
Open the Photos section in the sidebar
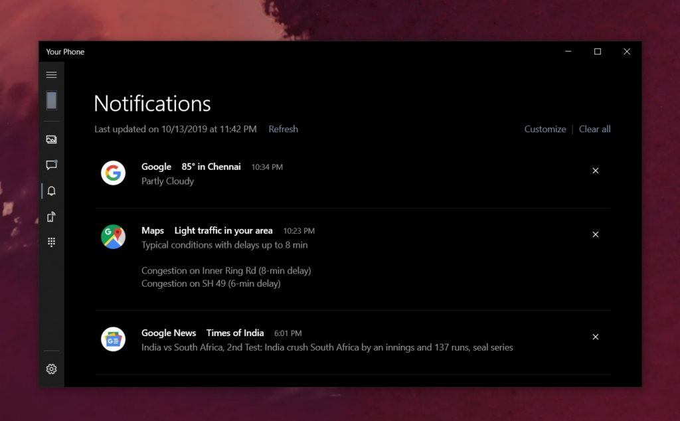coord(51,139)
